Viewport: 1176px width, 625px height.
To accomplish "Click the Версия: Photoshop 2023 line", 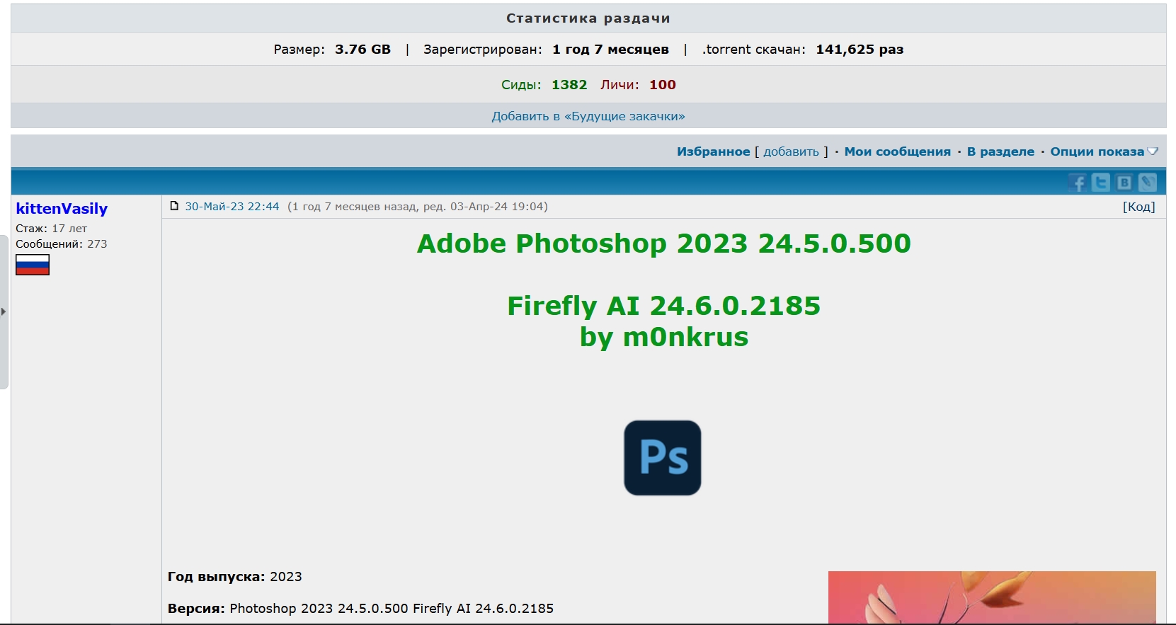I will click(360, 609).
